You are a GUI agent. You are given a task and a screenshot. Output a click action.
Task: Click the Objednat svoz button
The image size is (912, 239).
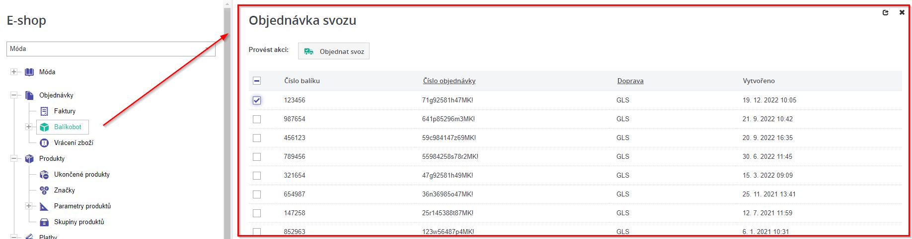click(x=334, y=51)
